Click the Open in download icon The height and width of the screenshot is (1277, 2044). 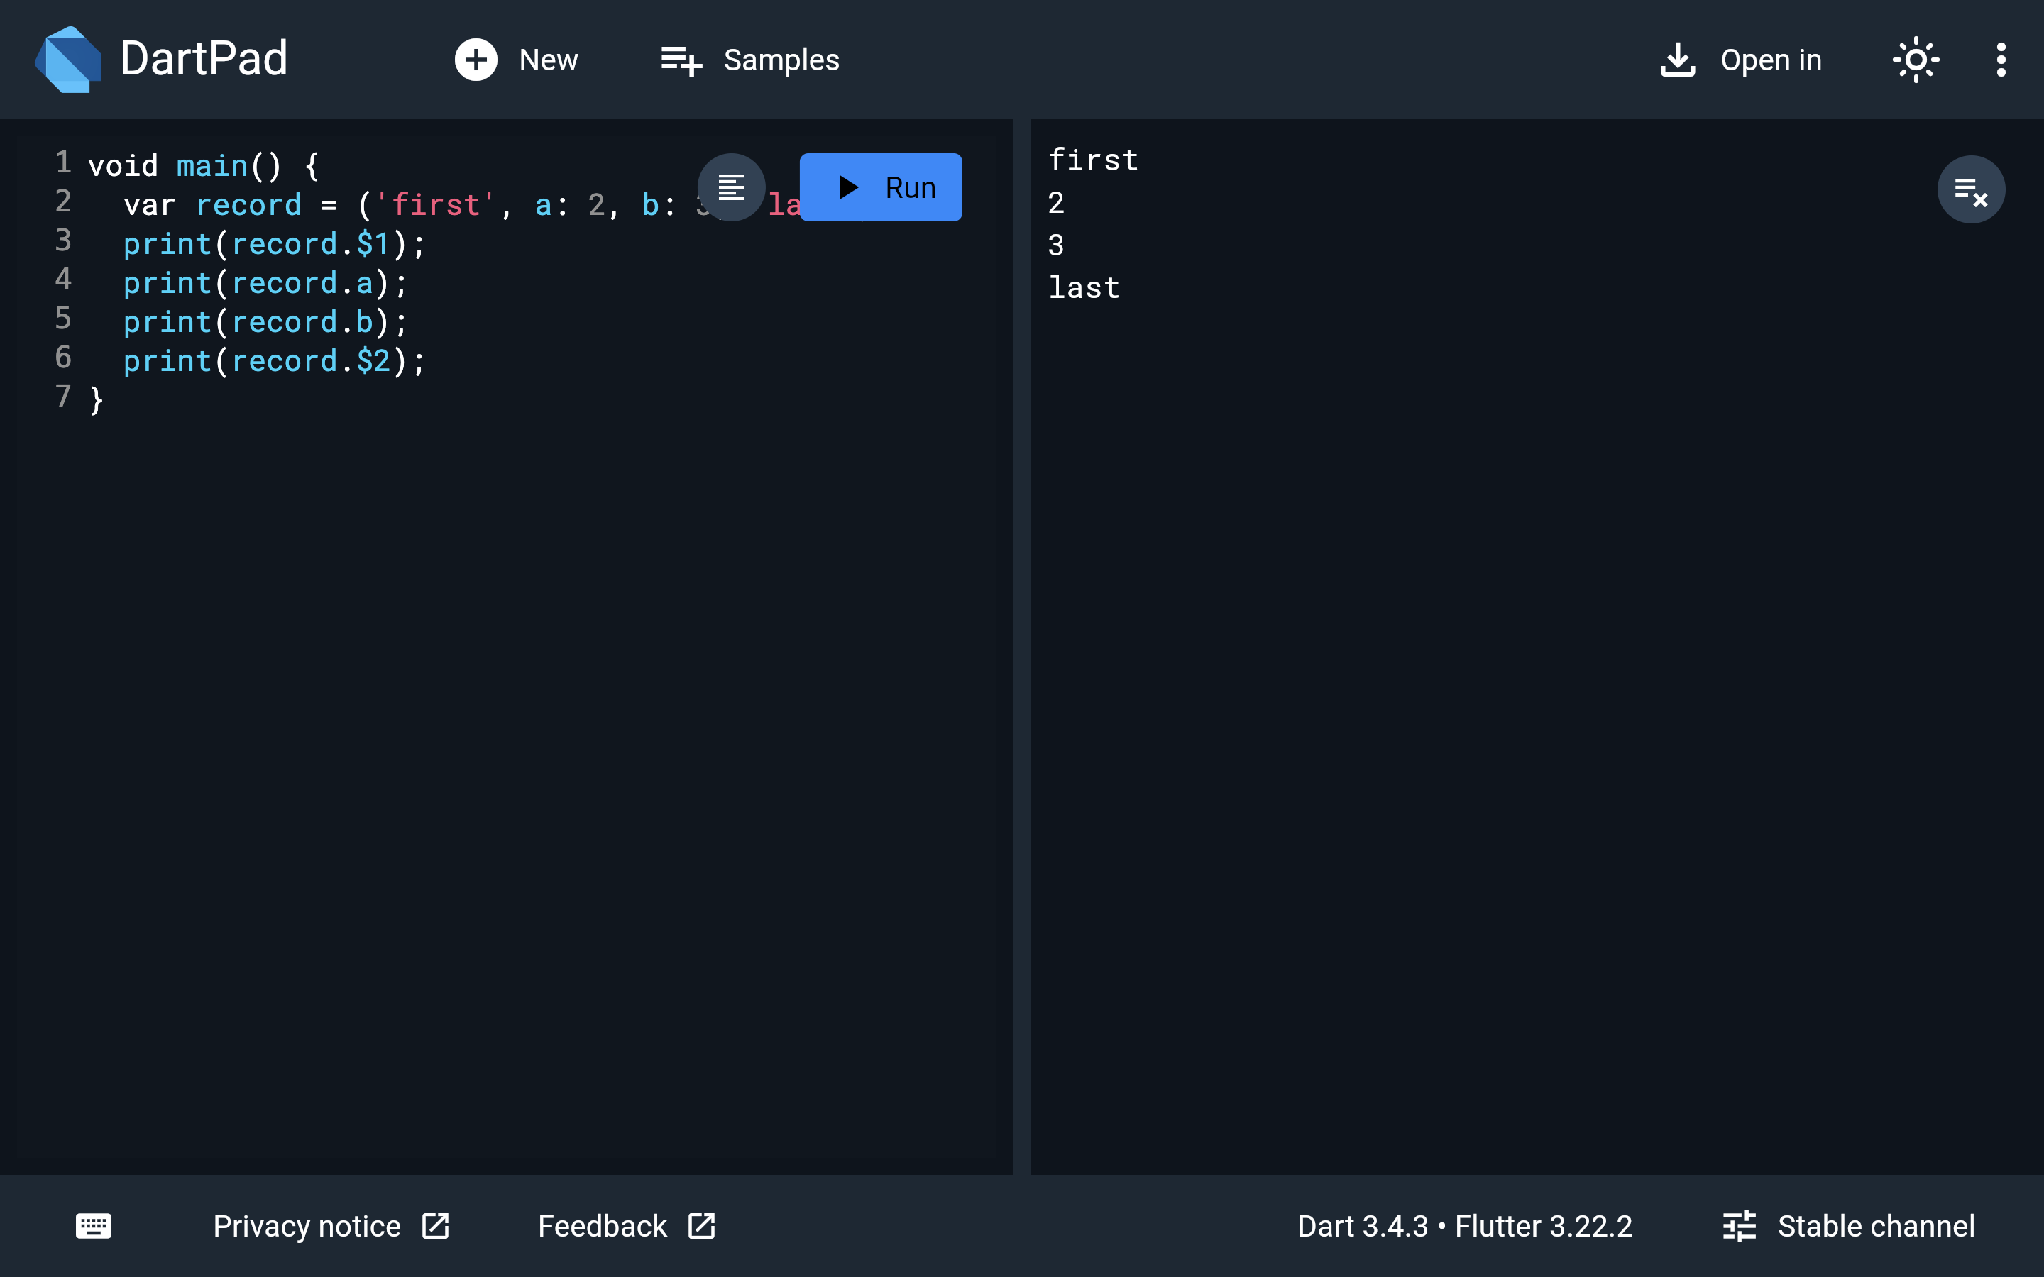tap(1678, 60)
